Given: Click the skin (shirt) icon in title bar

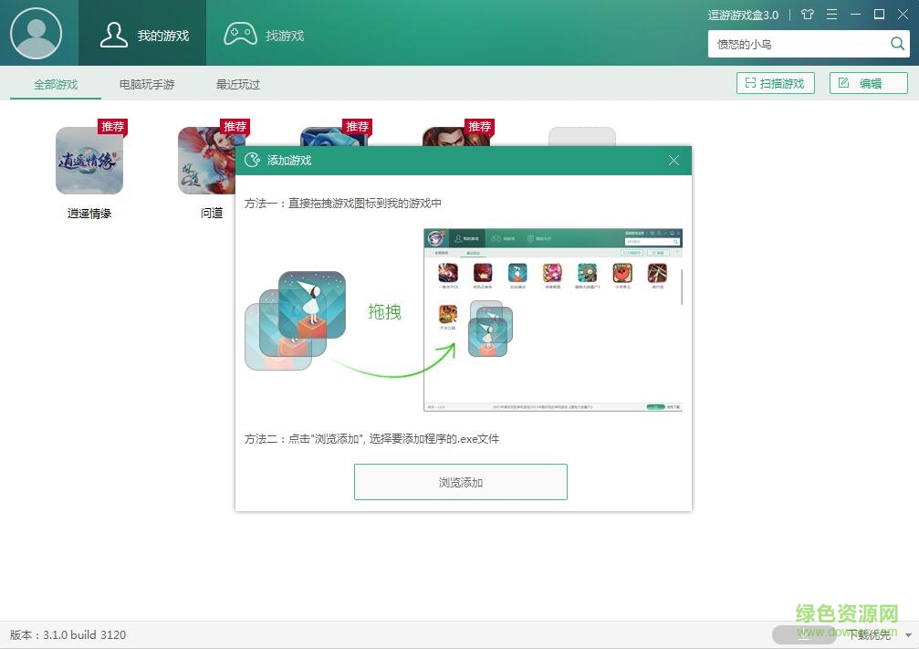Looking at the screenshot, I should 808,15.
